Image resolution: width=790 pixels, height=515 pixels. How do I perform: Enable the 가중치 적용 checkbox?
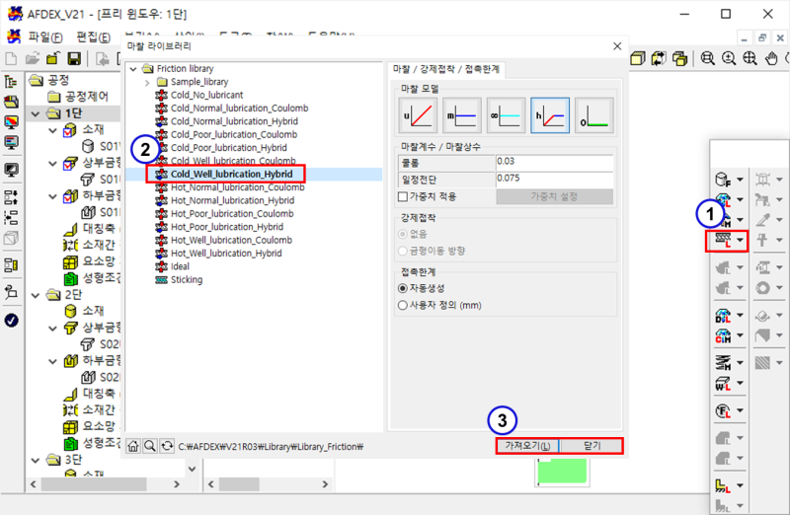(402, 196)
